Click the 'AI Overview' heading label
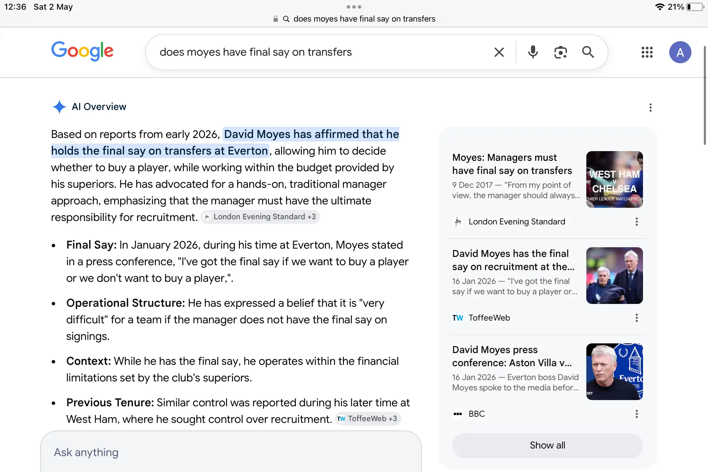 99,107
